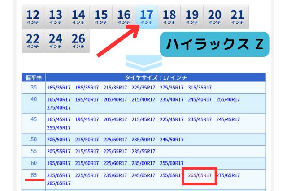Click the 245/50R17 tire link
The height and width of the screenshot is (191, 287).
[171, 140]
